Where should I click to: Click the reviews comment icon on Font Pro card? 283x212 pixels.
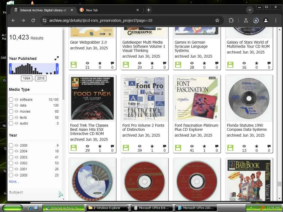[164, 146]
